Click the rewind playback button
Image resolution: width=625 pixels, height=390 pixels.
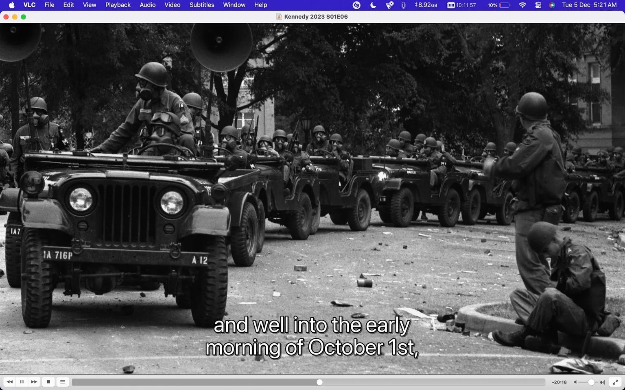(x=9, y=382)
